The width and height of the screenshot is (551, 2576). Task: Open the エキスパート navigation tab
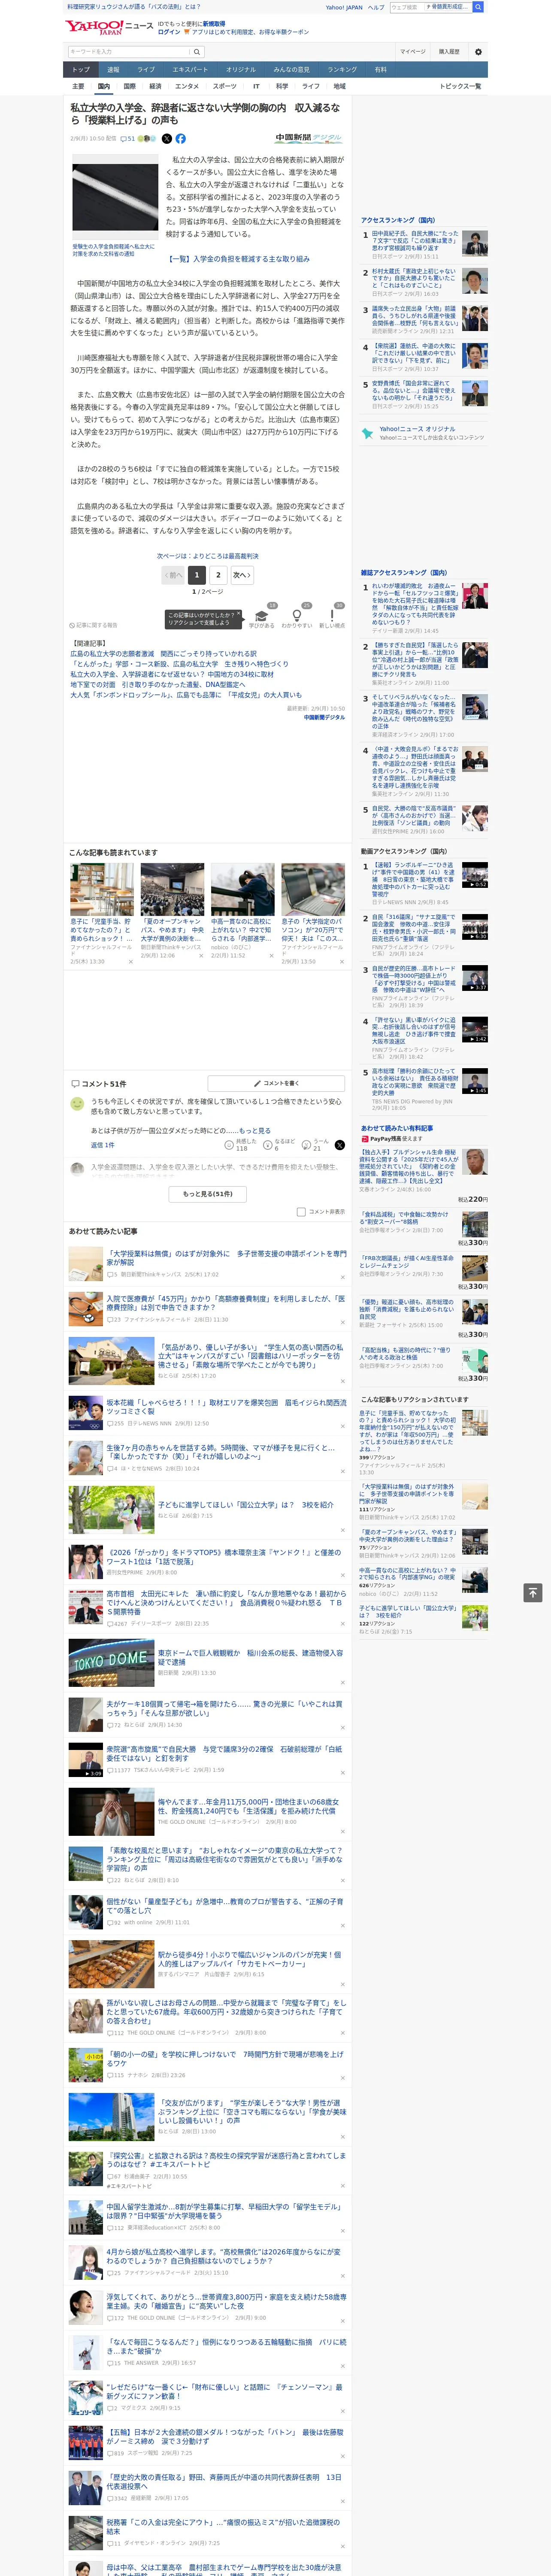coord(190,70)
